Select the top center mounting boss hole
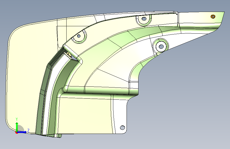The height and width of the screenshot is (149, 230). point(144,19)
